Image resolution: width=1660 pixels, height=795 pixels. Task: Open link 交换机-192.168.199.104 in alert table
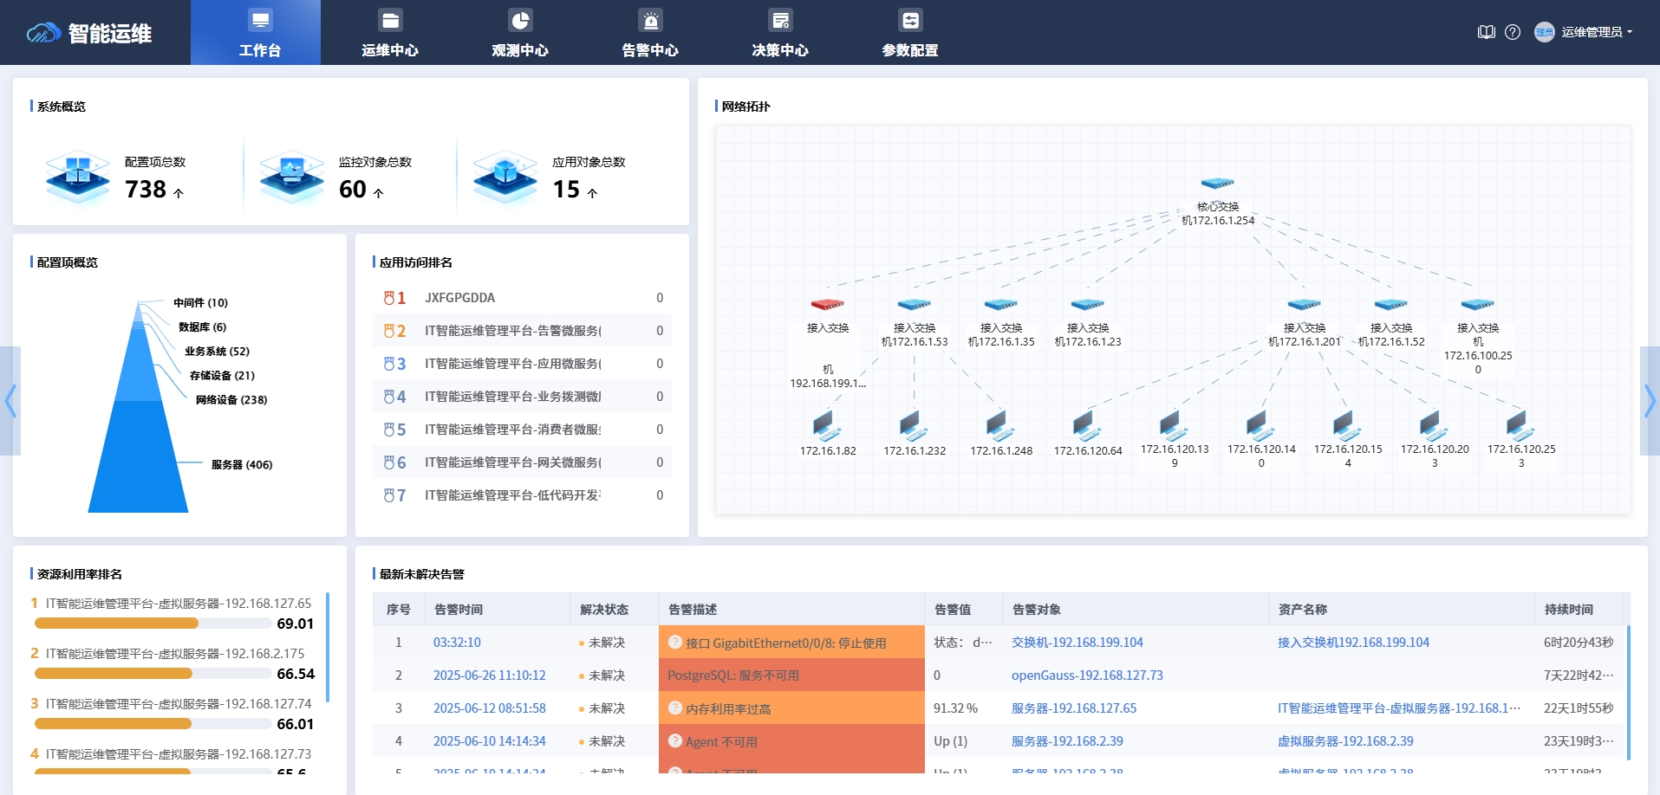click(x=1077, y=643)
